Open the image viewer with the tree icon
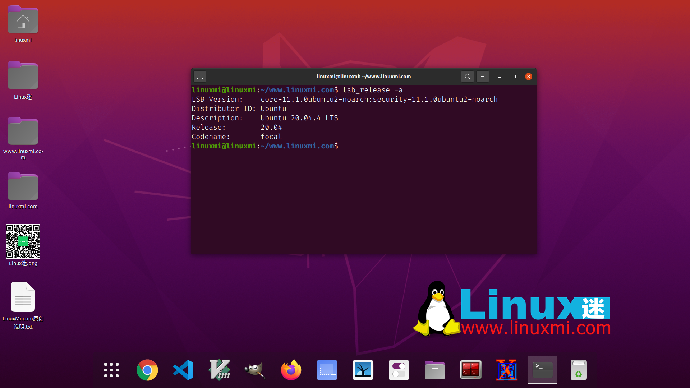Viewport: 690px width, 388px height. [x=363, y=370]
